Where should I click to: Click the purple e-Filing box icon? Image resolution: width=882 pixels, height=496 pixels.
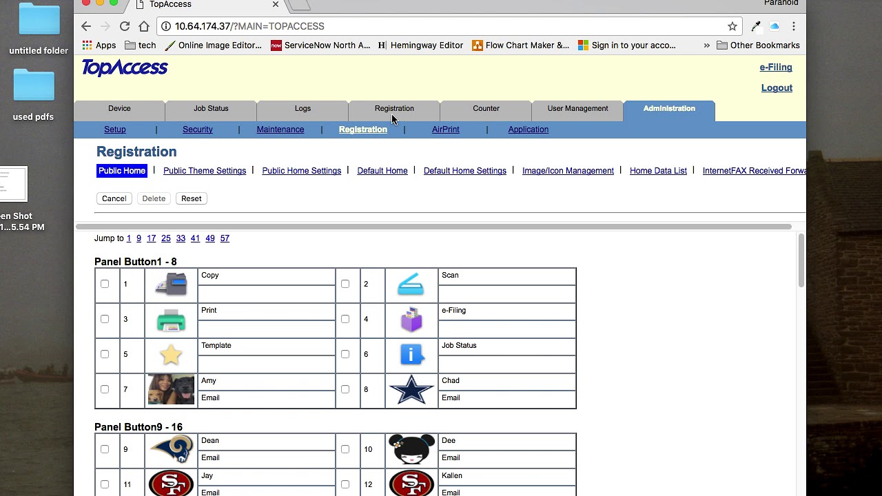[x=411, y=320]
